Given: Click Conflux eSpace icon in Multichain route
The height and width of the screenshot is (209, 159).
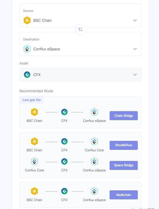Looking at the screenshot, I should click(94, 191).
